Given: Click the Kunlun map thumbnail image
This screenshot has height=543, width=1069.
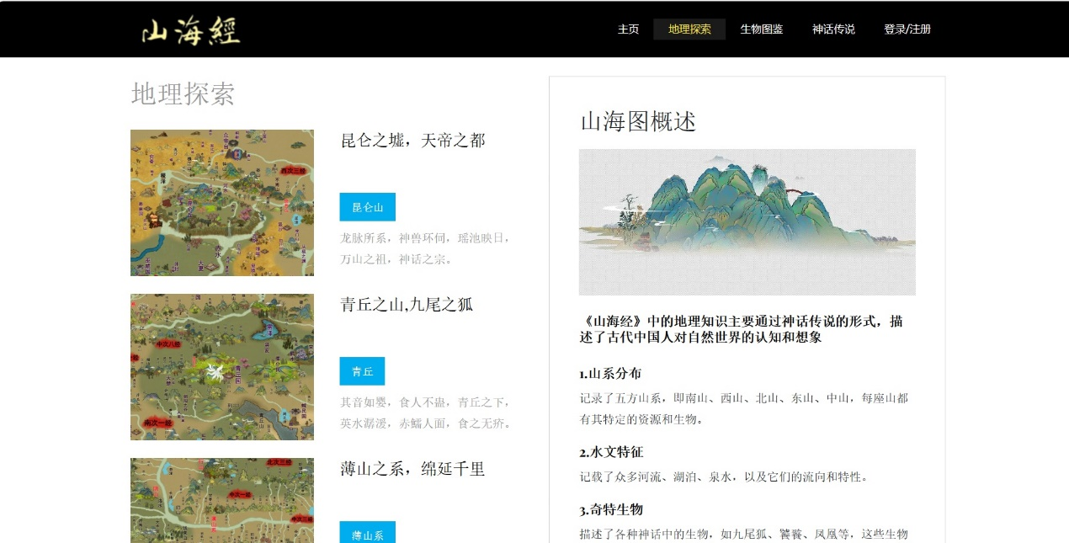Looking at the screenshot, I should point(222,203).
